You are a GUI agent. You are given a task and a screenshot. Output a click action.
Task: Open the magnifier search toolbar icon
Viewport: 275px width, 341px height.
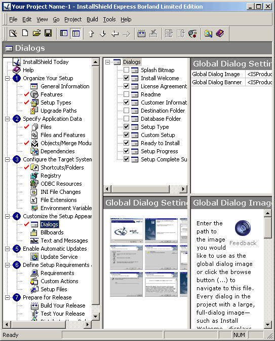(x=208, y=33)
